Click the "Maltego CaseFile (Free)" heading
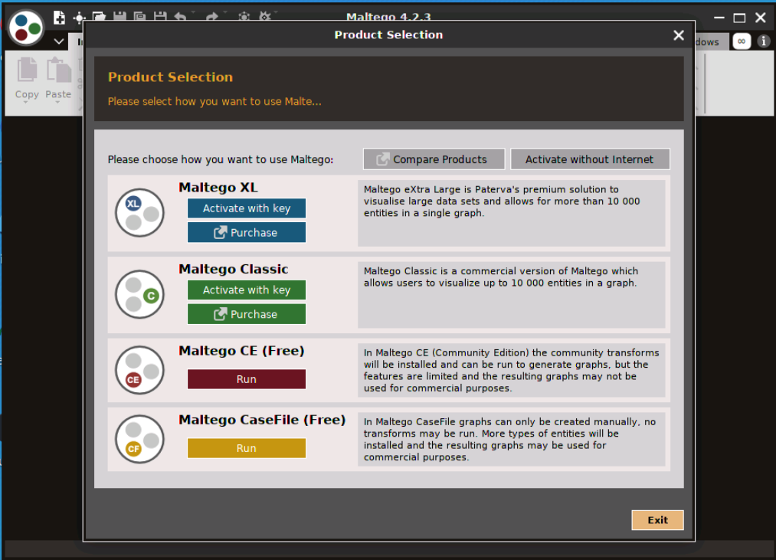The image size is (776, 560). [x=262, y=420]
